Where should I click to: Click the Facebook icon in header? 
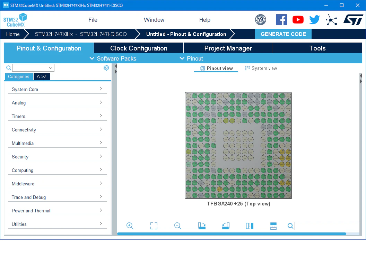coord(281,20)
